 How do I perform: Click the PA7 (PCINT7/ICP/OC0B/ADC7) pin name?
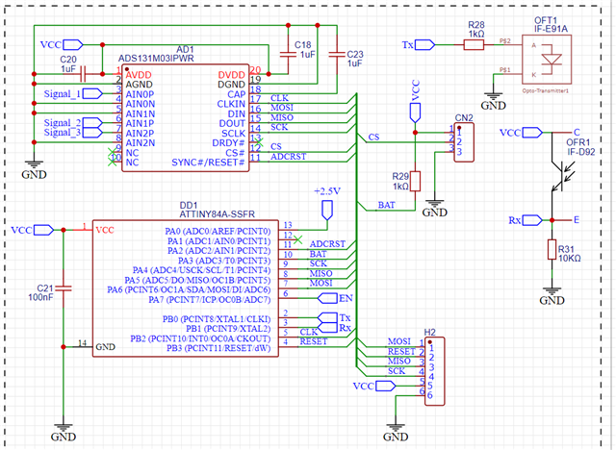pos(210,299)
